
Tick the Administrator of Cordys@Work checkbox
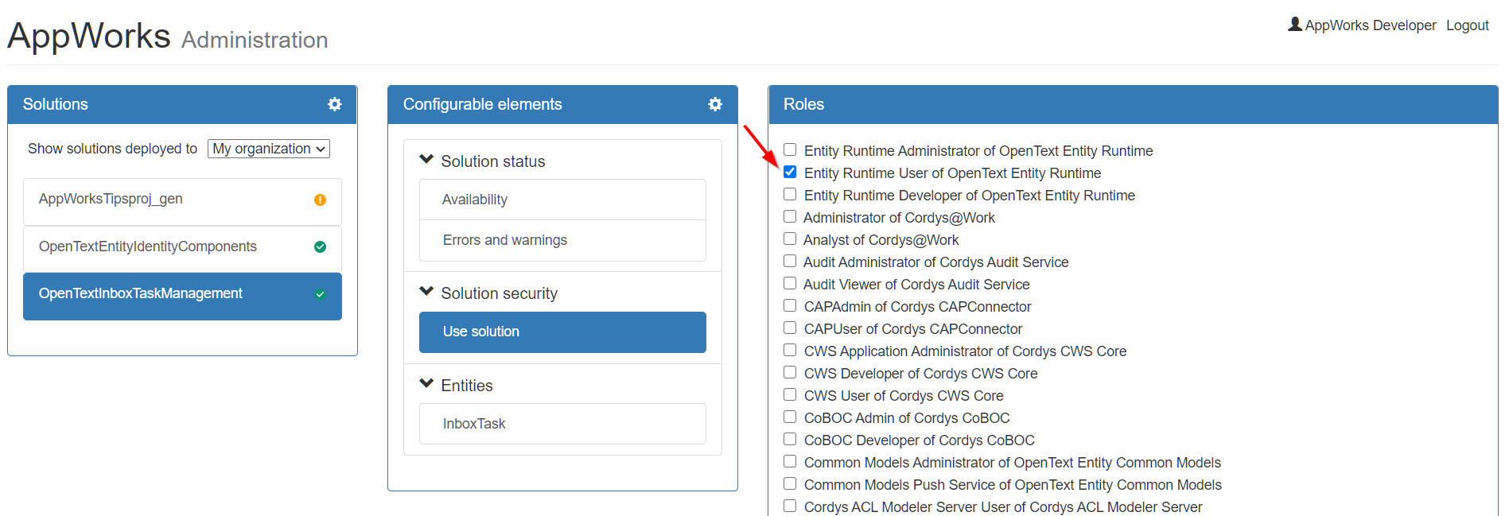coord(790,216)
